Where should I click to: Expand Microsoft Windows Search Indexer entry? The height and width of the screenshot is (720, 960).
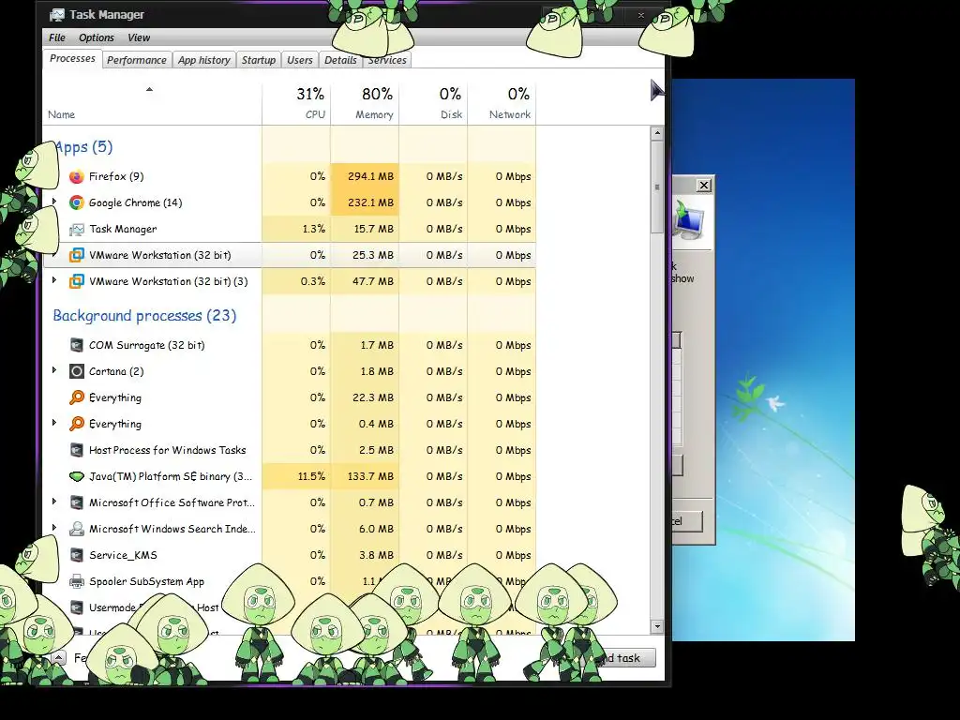[54, 528]
